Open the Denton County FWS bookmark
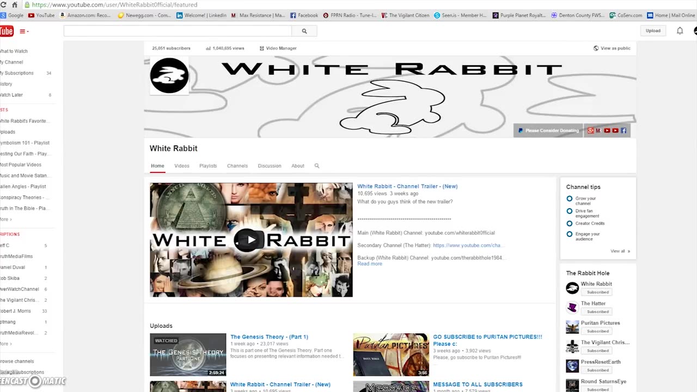697x392 pixels. [578, 15]
